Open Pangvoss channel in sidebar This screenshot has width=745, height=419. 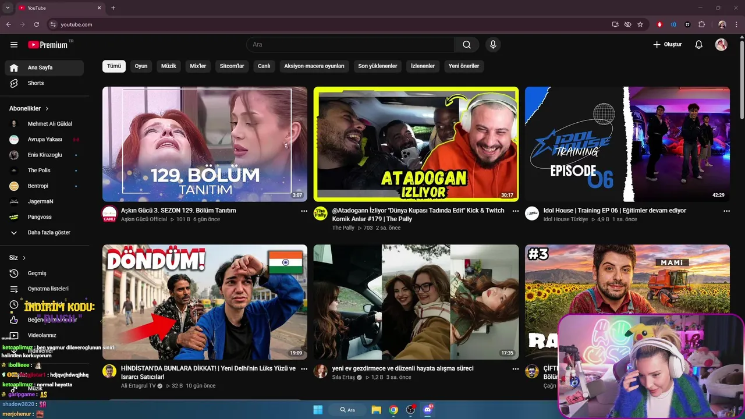pyautogui.click(x=44, y=217)
